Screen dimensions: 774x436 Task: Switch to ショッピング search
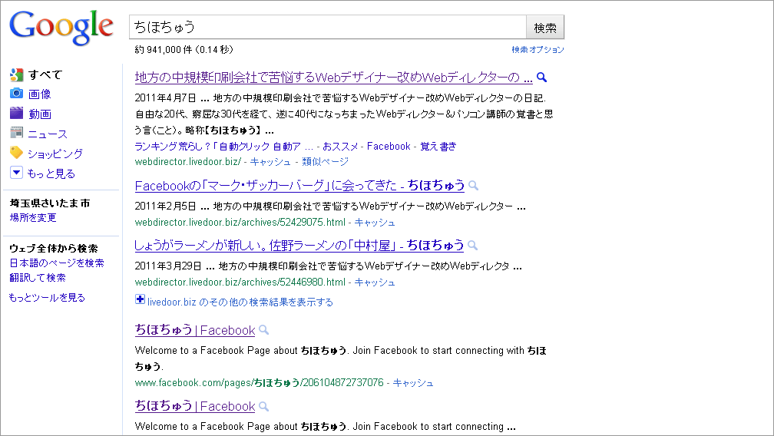pos(55,154)
